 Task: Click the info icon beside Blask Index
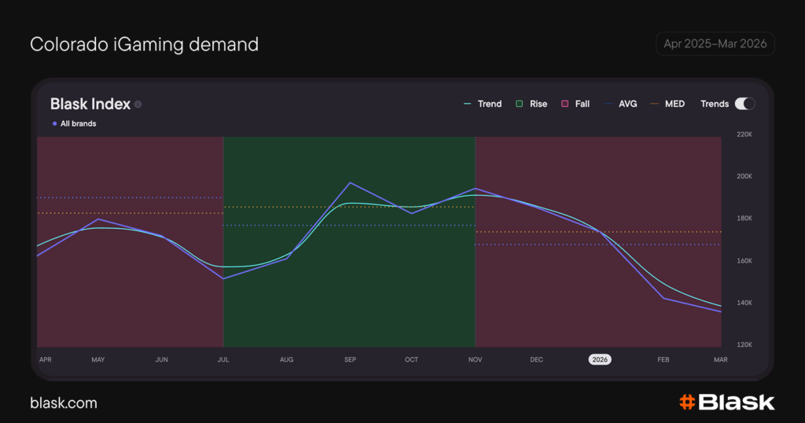point(138,105)
